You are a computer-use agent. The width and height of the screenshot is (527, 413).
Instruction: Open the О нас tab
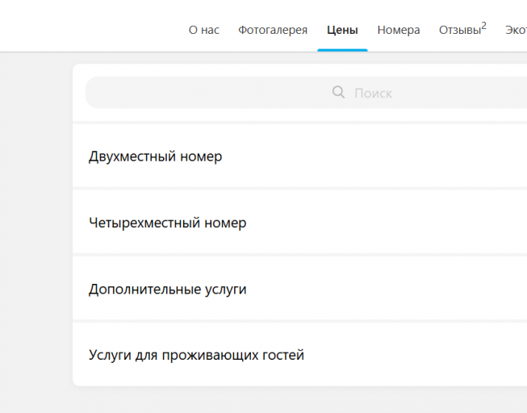[x=203, y=30]
